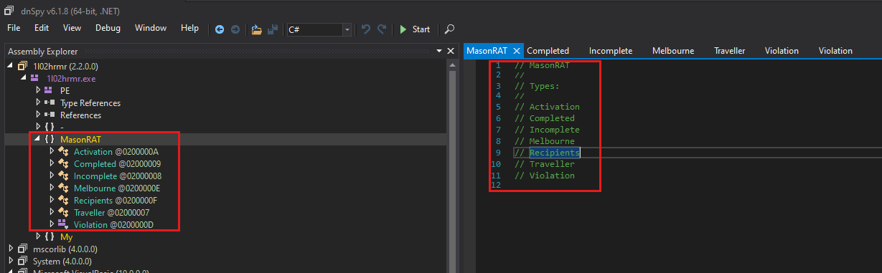Click Violation type link in code

pos(552,176)
